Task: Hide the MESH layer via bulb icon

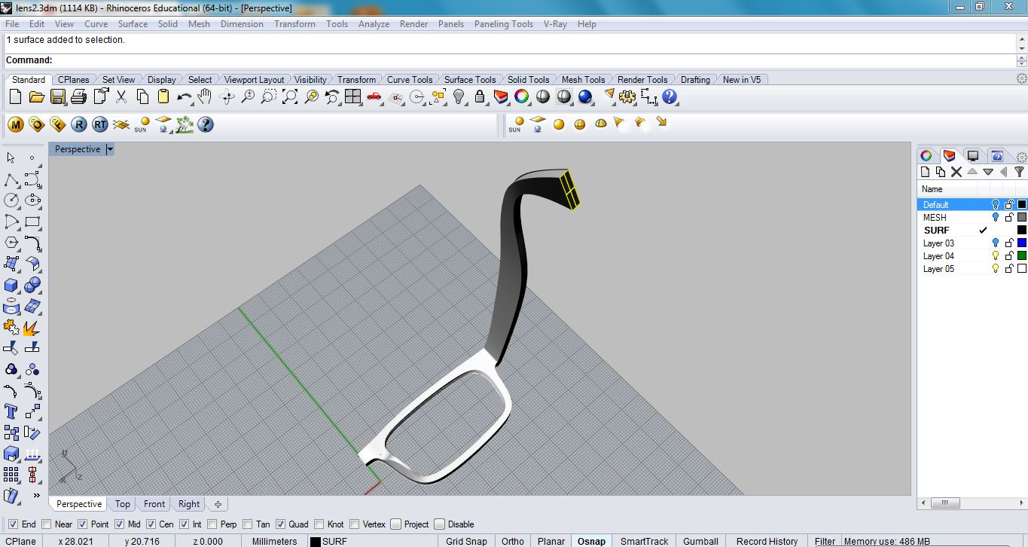Action: click(995, 218)
